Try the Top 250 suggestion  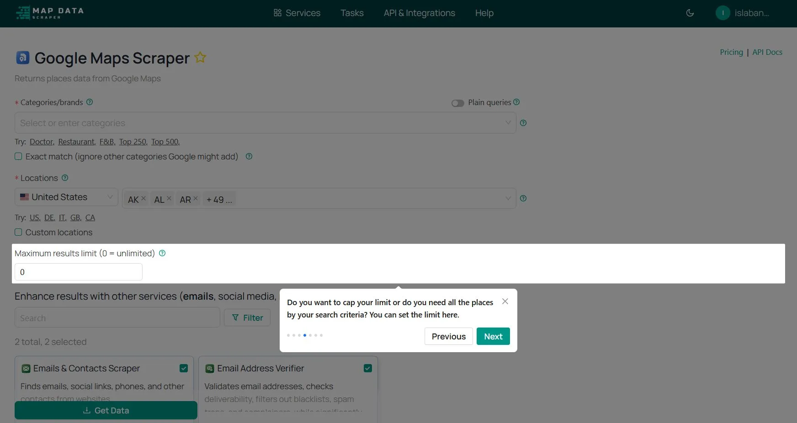tap(133, 142)
